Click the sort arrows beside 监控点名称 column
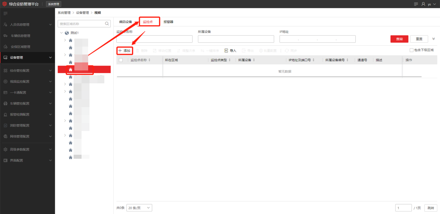Image resolution: width=440 pixels, height=214 pixels. click(150, 60)
